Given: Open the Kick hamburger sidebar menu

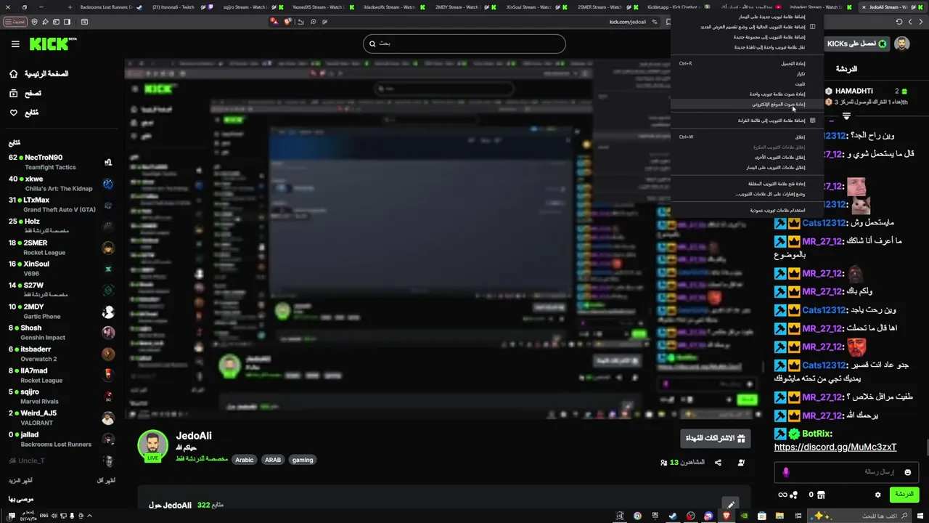Looking at the screenshot, I should click(15, 44).
